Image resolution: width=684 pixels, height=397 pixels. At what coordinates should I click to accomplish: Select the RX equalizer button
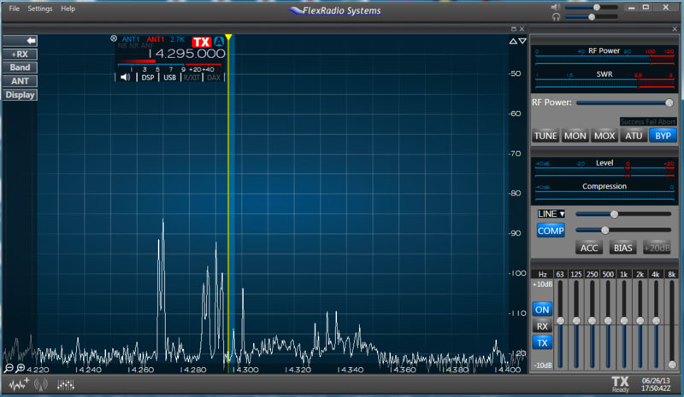[542, 326]
